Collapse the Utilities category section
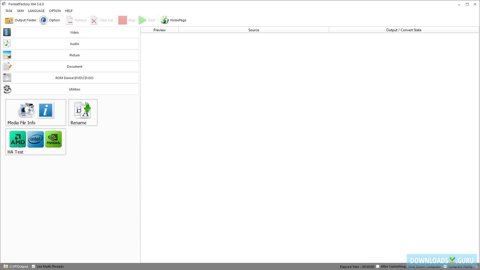 (70, 89)
